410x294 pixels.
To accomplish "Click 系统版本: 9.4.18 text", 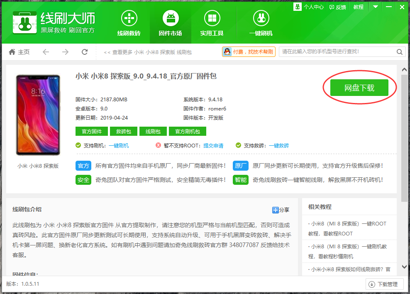I will (x=203, y=100).
